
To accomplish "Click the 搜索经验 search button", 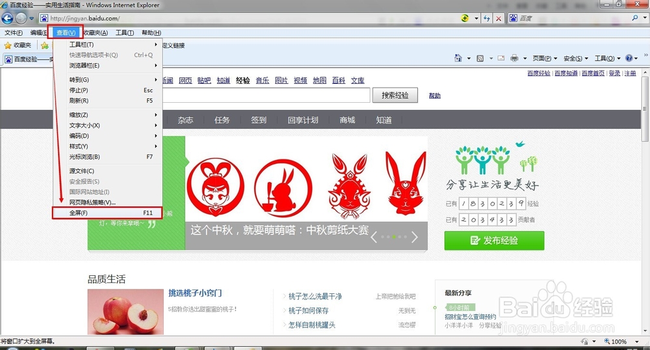I will tap(395, 96).
